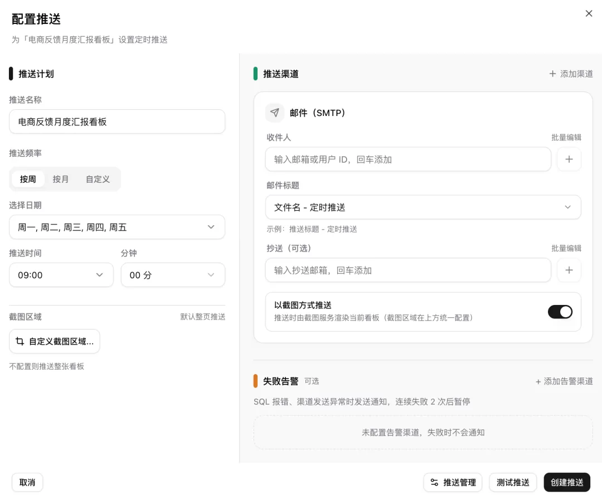602x499 pixels.
Task: Click the 推送计划 section heading
Action: pyautogui.click(x=36, y=74)
